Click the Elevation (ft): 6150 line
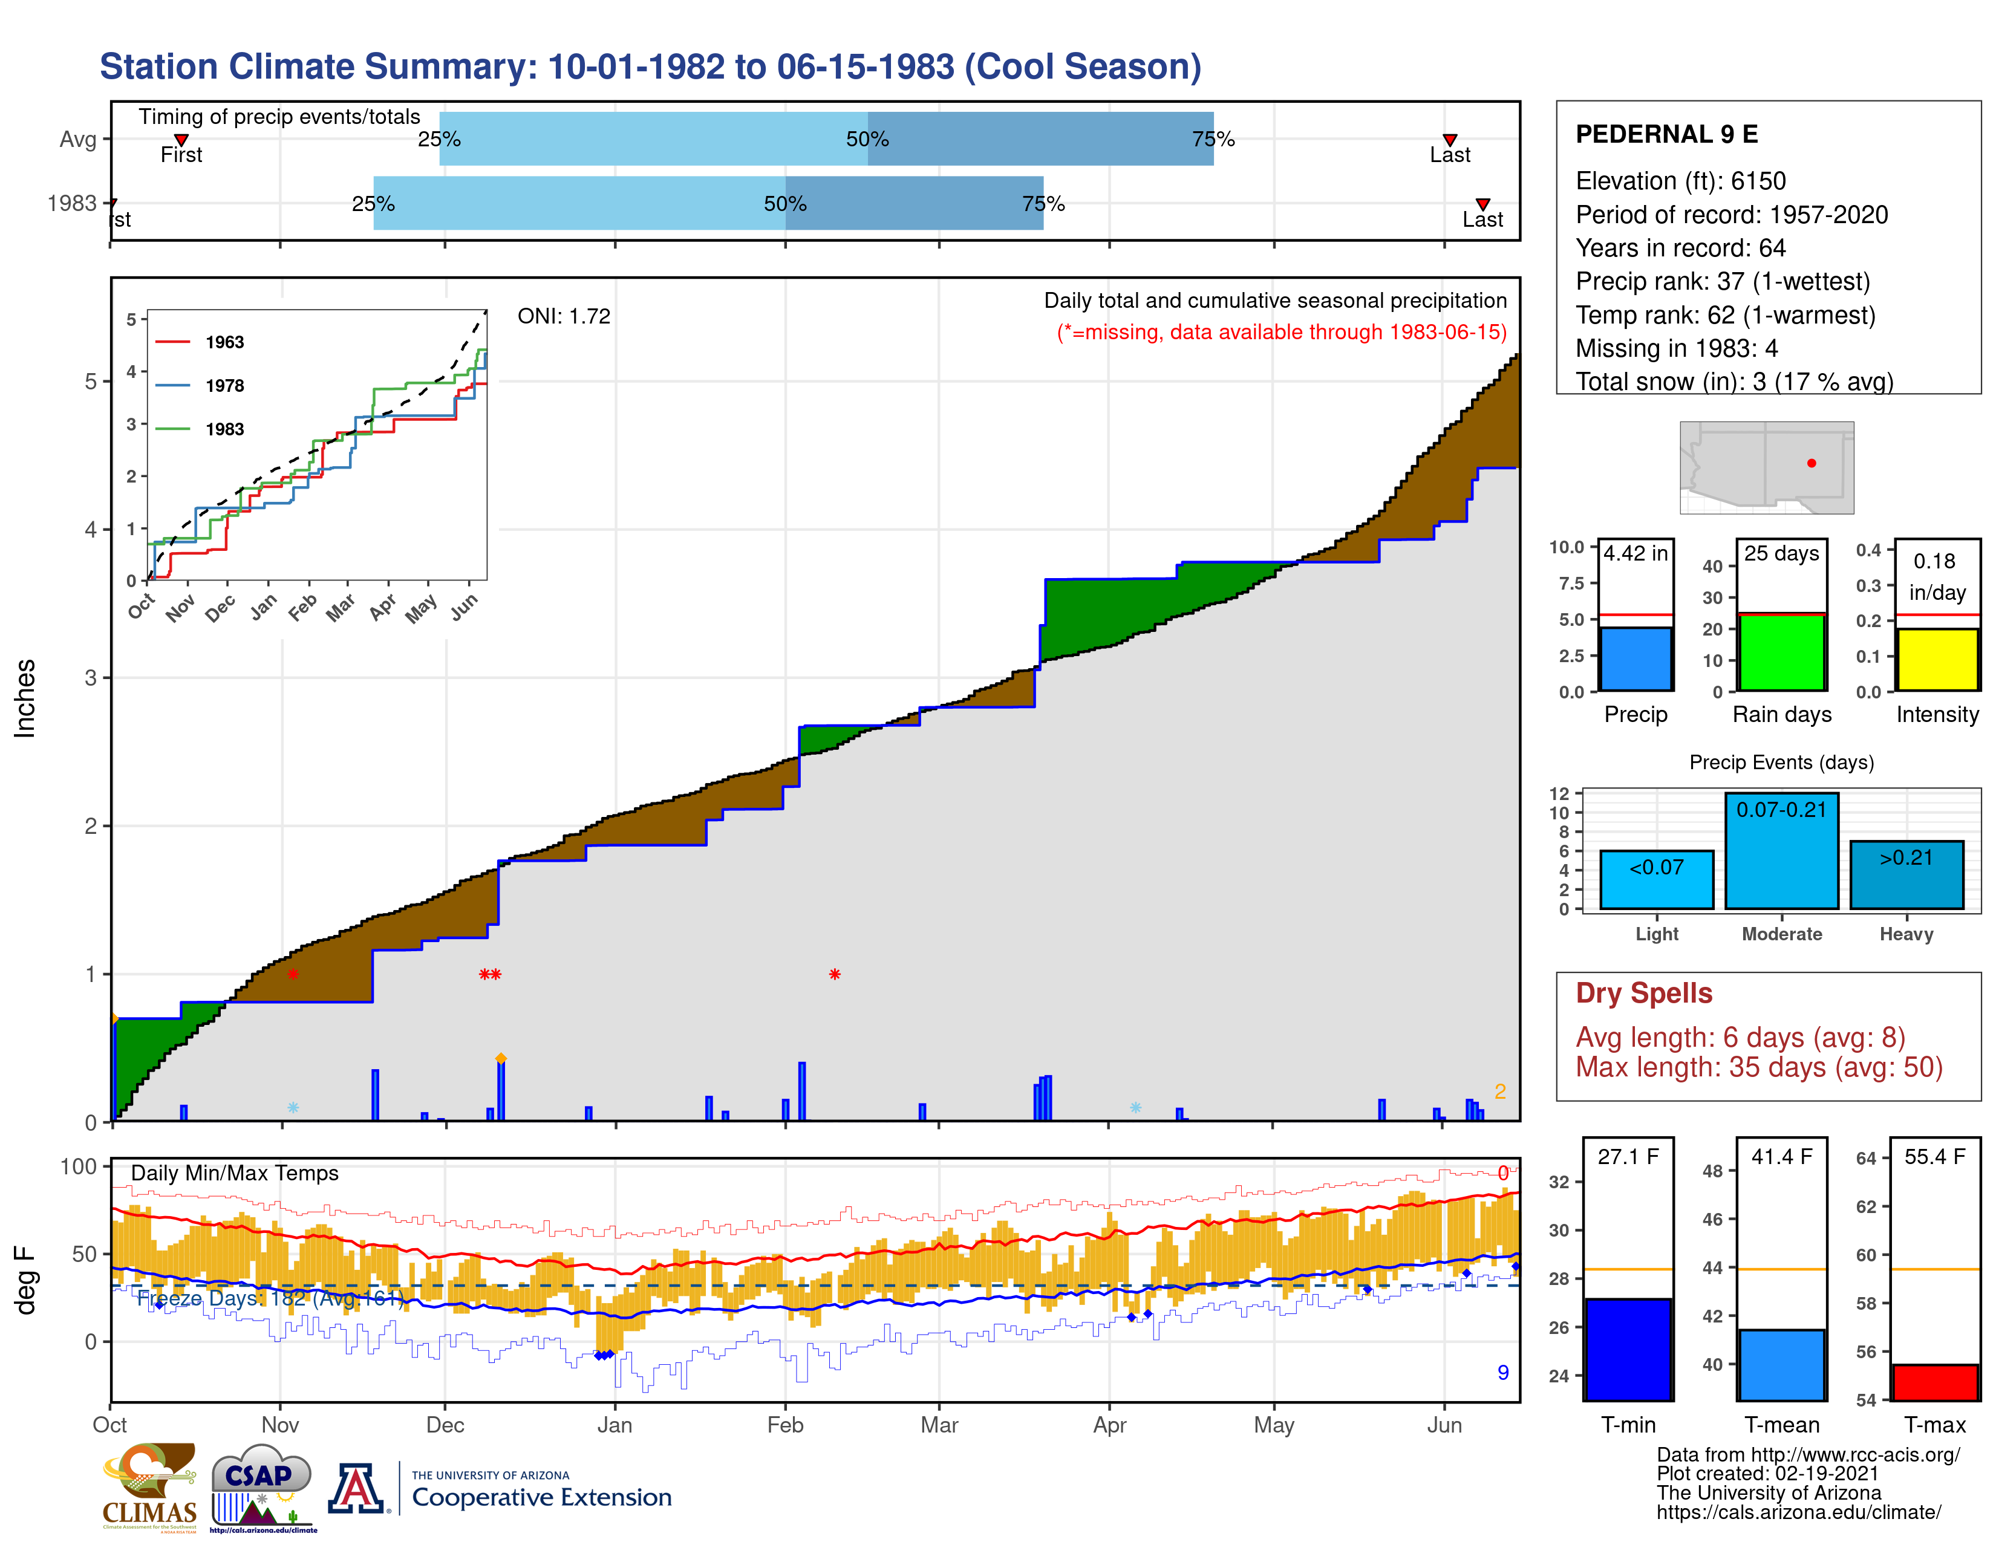 [1681, 181]
